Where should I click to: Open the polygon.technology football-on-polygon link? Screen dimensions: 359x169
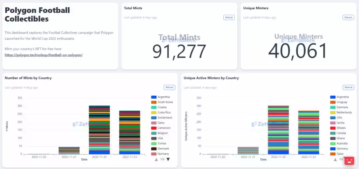pos(44,55)
